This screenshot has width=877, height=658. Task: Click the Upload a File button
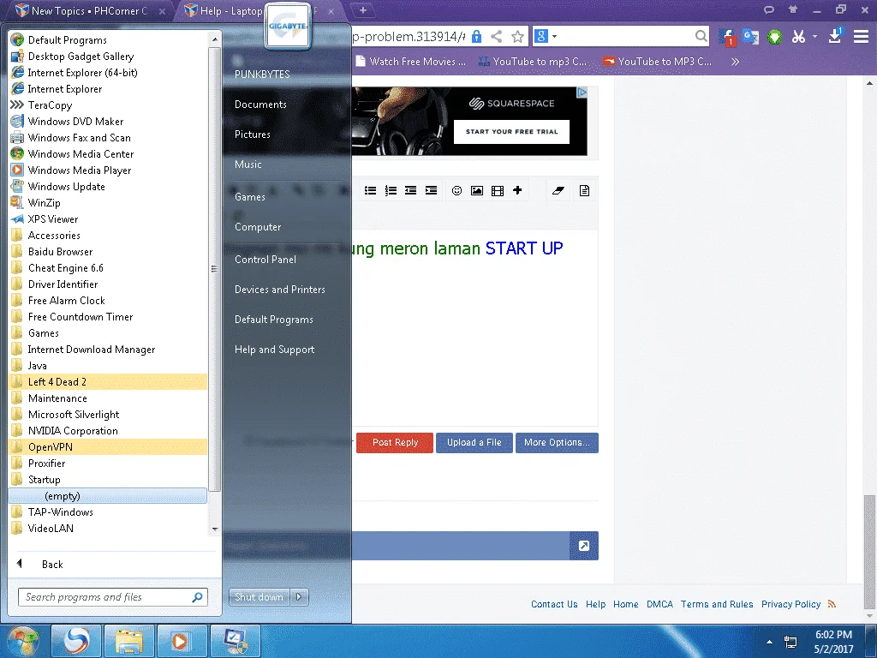(474, 442)
